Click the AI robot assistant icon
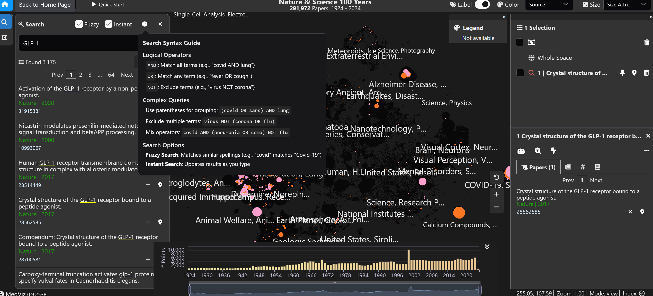 point(521,151)
